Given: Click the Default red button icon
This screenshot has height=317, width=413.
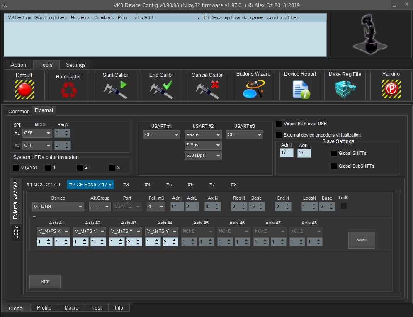Looking at the screenshot, I should pyautogui.click(x=24, y=89).
